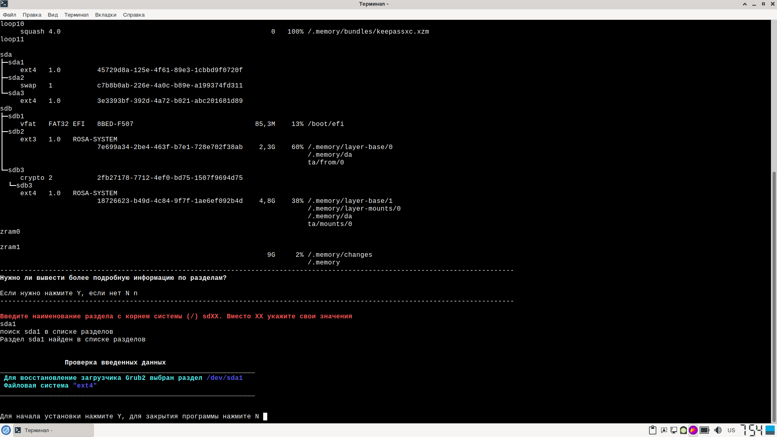Open the Вид menu
Image resolution: width=777 pixels, height=437 pixels.
(53, 15)
